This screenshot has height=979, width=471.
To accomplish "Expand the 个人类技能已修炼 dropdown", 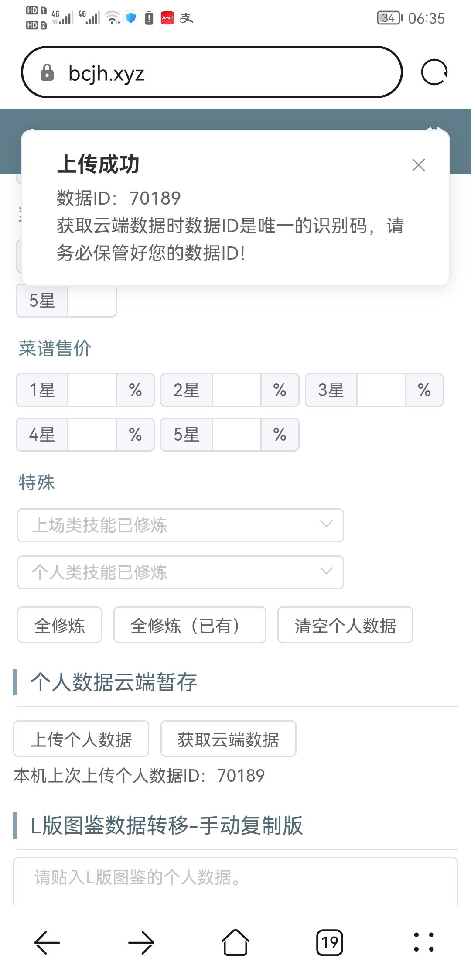I will pos(181,572).
